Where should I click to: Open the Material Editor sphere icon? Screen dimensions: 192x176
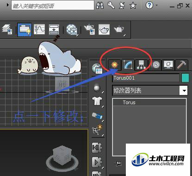click(72, 29)
